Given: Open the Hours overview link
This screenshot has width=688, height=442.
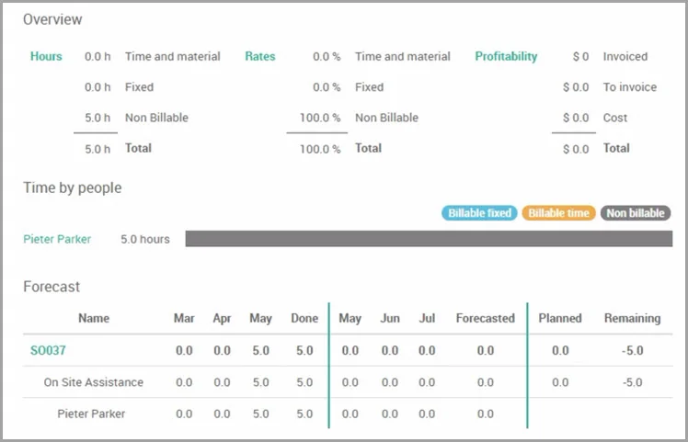Looking at the screenshot, I should pos(46,56).
